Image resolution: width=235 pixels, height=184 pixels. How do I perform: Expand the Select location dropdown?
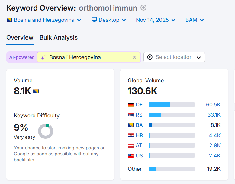tap(174, 57)
